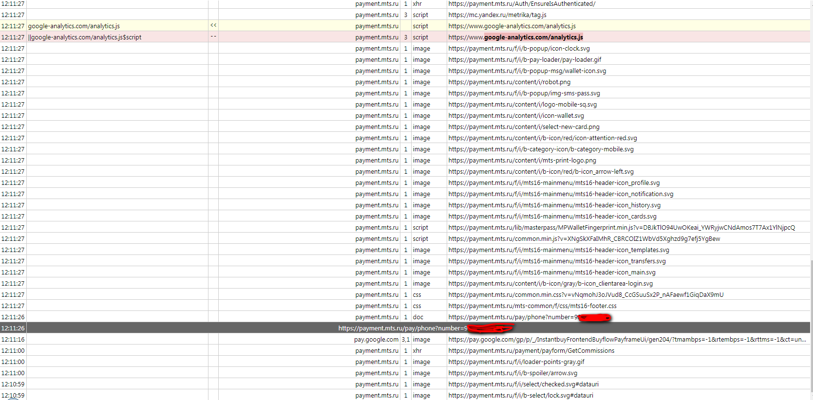Click the 'doc' type cell of pay/phone request
Viewport: 813px width, 400px height.
(x=418, y=317)
